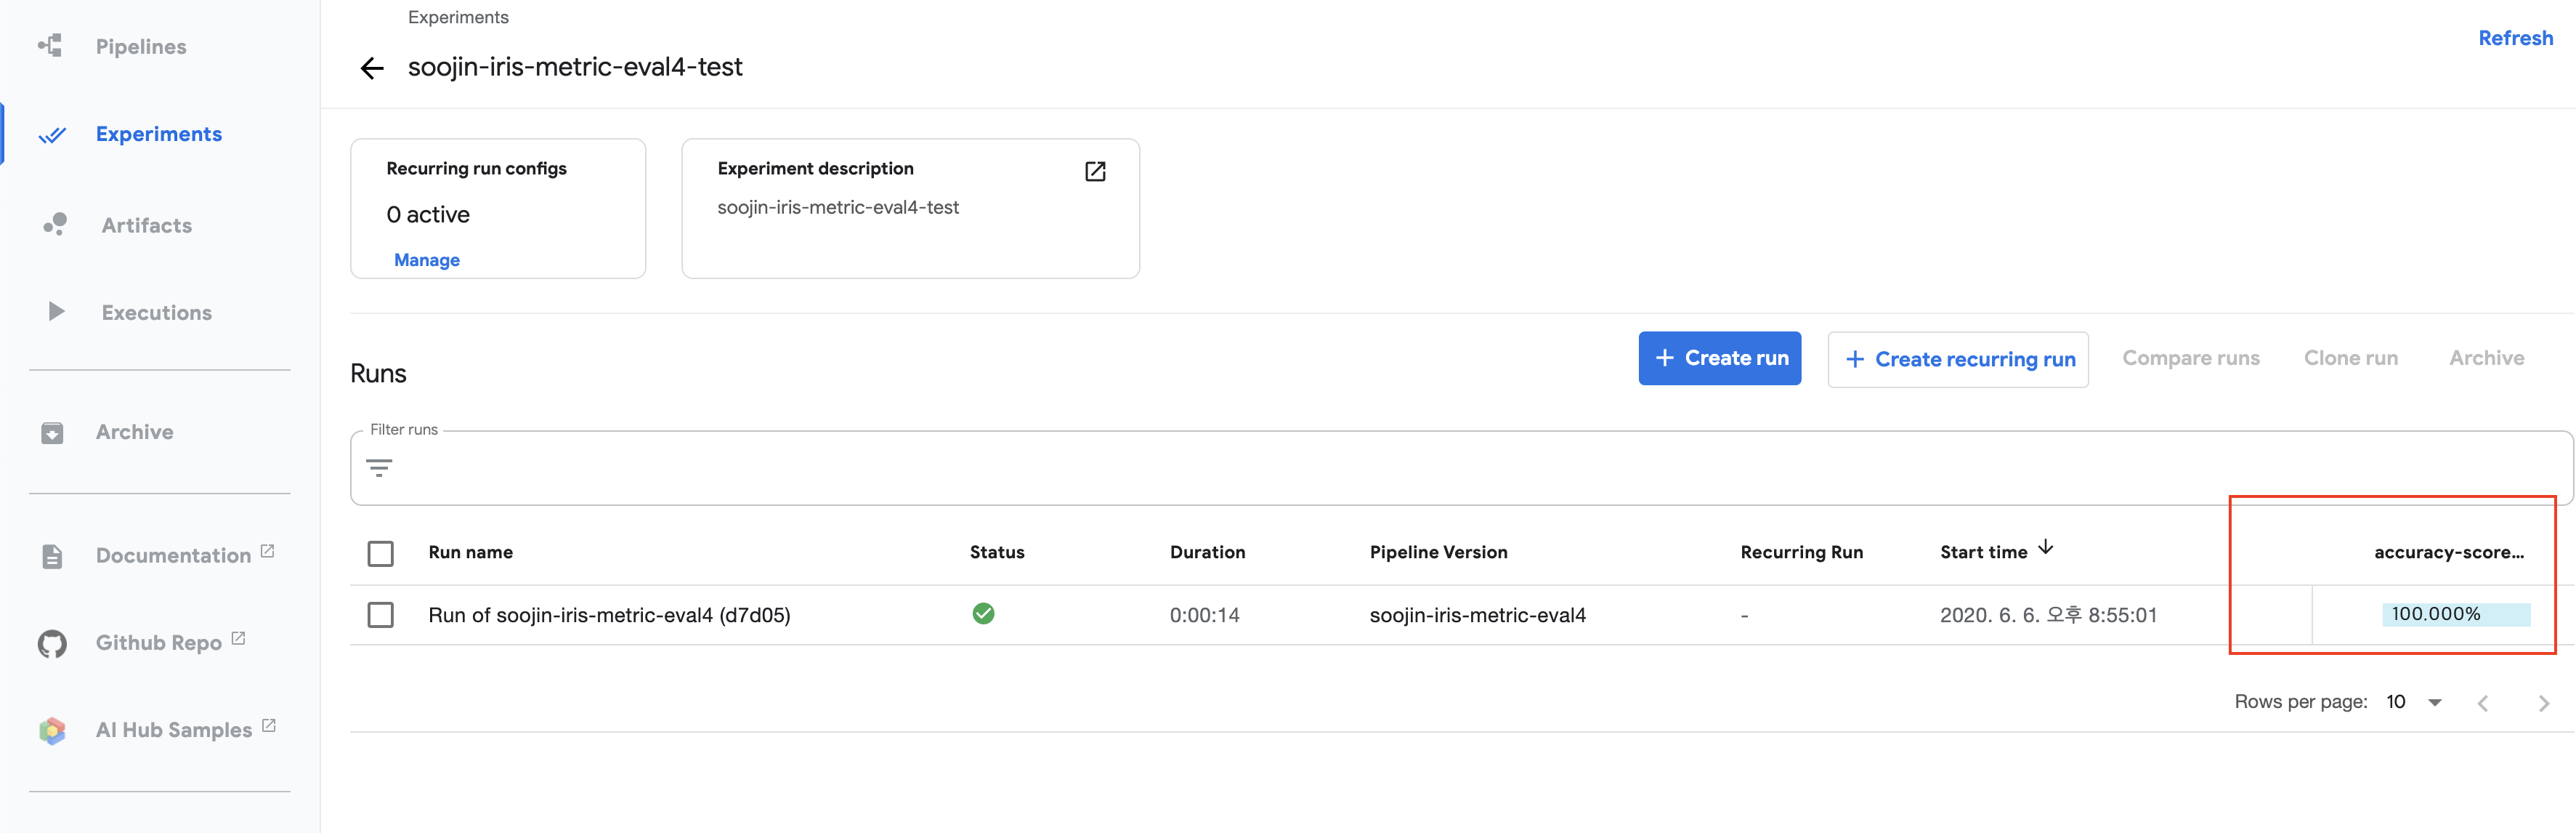The width and height of the screenshot is (2576, 833).
Task: Click the Github Repo octocat icon
Action: point(52,643)
